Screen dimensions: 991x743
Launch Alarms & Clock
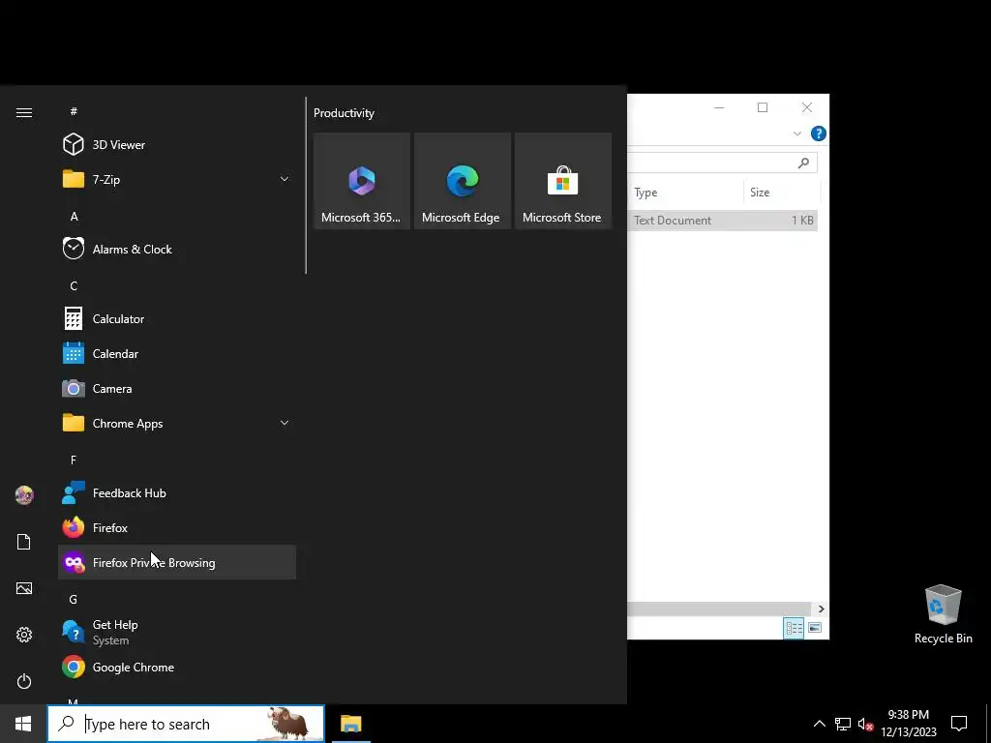pos(177,249)
